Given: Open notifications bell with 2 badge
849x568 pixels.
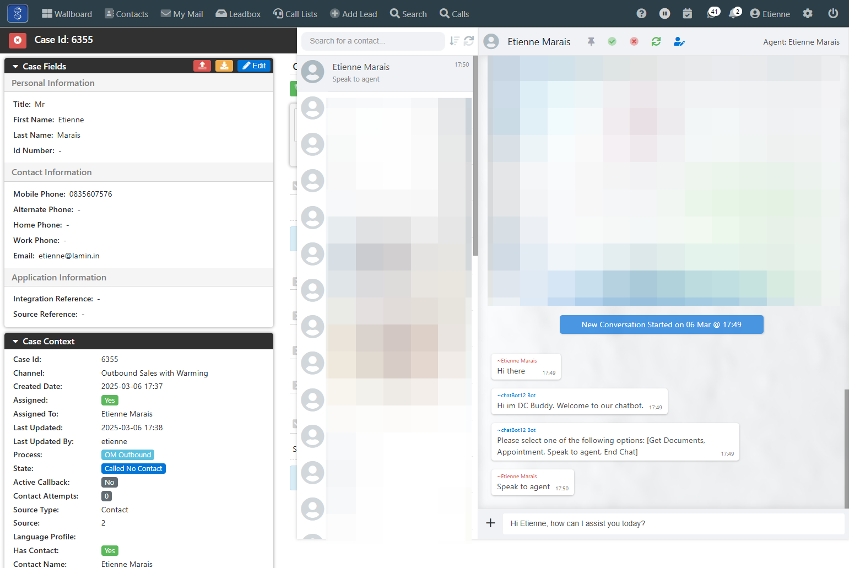Looking at the screenshot, I should pos(735,13).
